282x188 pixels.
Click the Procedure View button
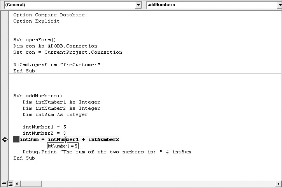(x=4, y=183)
